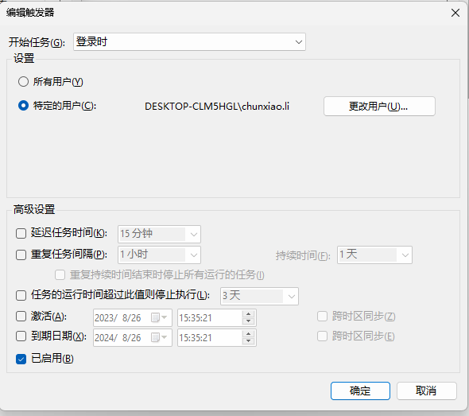
Task: Select the 特定的用户 radio option
Action: tap(23, 105)
